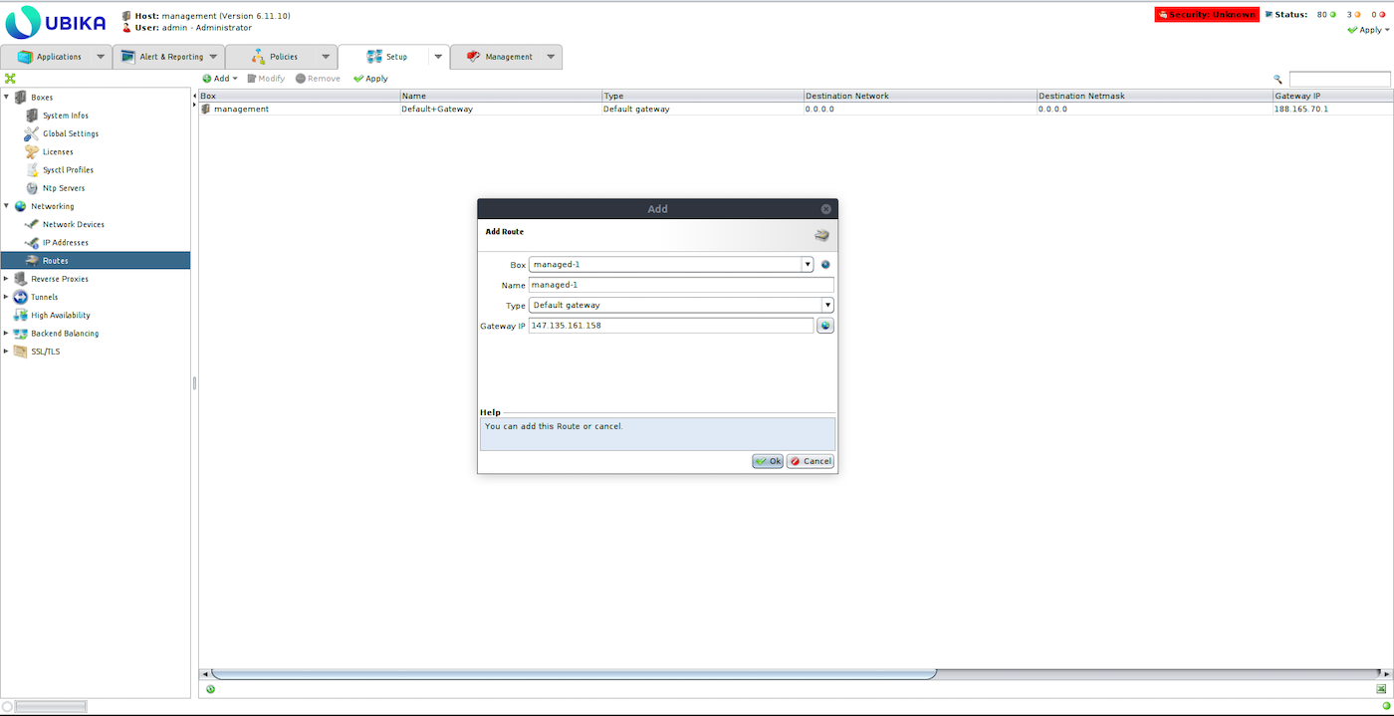The height and width of the screenshot is (716, 1394).
Task: Close the Add dialog with X icon
Action: 825,209
